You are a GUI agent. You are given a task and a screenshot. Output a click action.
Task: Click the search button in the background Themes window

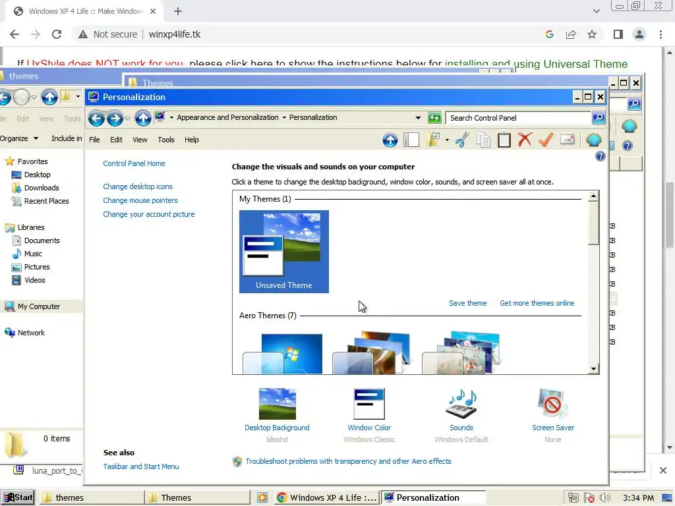pos(634,103)
